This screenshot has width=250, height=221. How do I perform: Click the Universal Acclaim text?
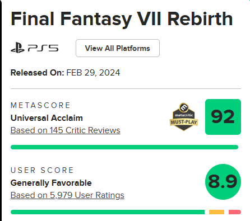(x=47, y=118)
